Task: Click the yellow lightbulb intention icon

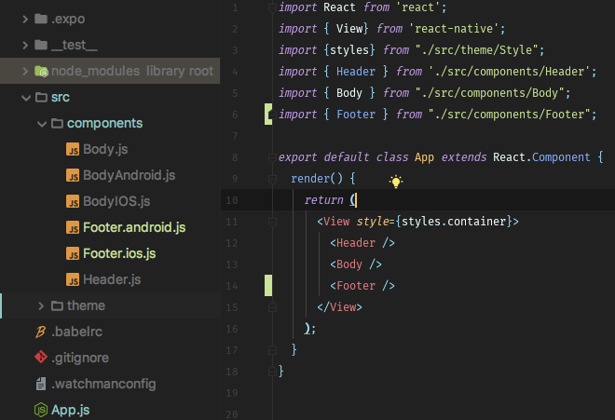Action: pos(396,182)
